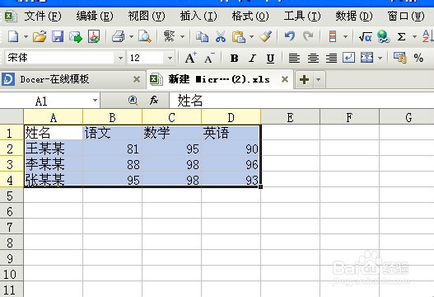Redo the last action
The height and width of the screenshot is (297, 434).
click(x=308, y=36)
